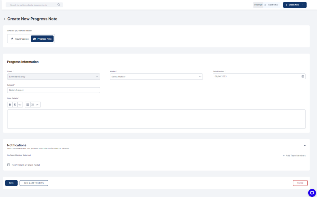
Task: Apply underline formatting in note editor
Action: point(15,105)
